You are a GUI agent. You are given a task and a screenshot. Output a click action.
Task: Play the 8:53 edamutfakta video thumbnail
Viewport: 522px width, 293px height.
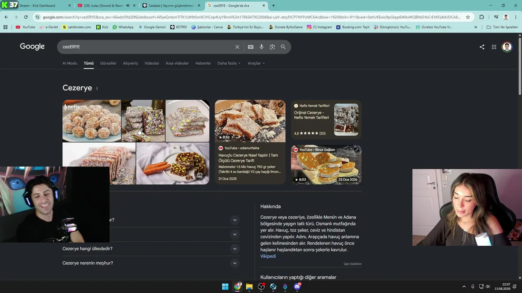tap(250, 121)
